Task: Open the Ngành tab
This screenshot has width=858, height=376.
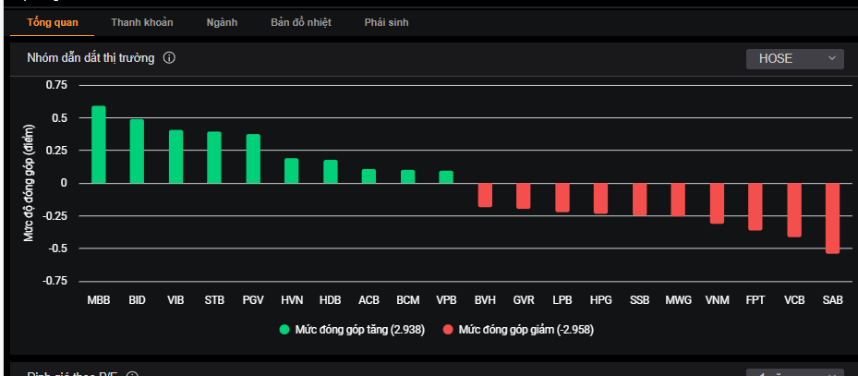Action: pyautogui.click(x=222, y=22)
